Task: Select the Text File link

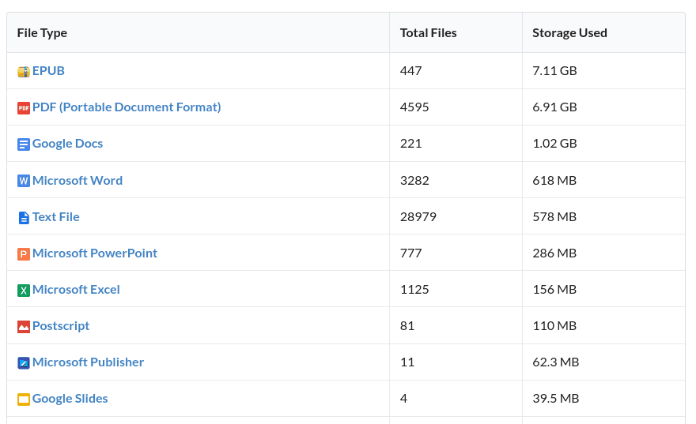Action: tap(56, 216)
